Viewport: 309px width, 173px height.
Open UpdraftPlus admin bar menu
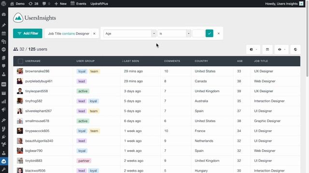(x=99, y=3)
